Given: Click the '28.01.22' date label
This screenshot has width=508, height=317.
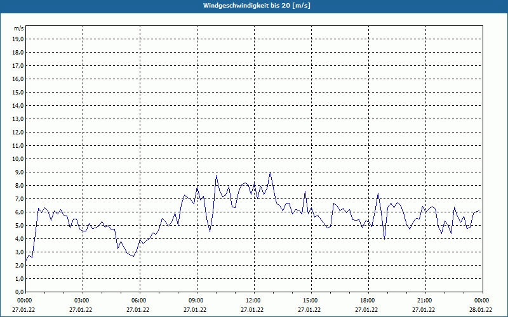Looking at the screenshot, I should (x=481, y=310).
